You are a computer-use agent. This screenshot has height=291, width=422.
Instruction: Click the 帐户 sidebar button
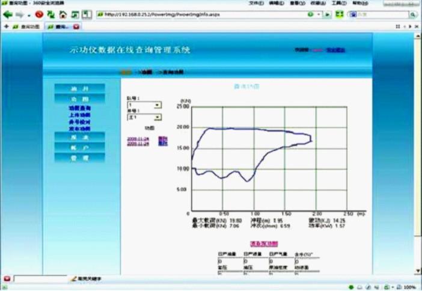(x=80, y=147)
